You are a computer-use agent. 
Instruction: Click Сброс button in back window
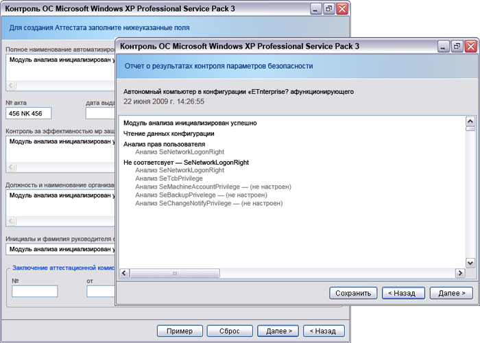click(230, 331)
